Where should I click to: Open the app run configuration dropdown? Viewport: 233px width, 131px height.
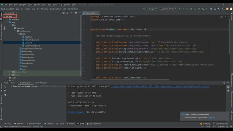pos(153,9)
